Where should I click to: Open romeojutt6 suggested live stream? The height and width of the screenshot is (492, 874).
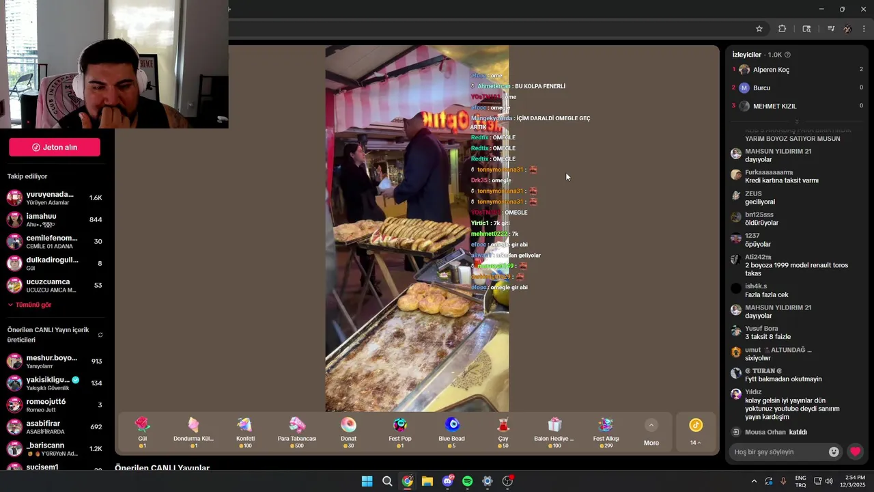pos(55,405)
